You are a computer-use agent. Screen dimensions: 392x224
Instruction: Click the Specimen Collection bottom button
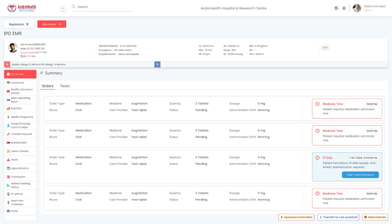(296, 217)
